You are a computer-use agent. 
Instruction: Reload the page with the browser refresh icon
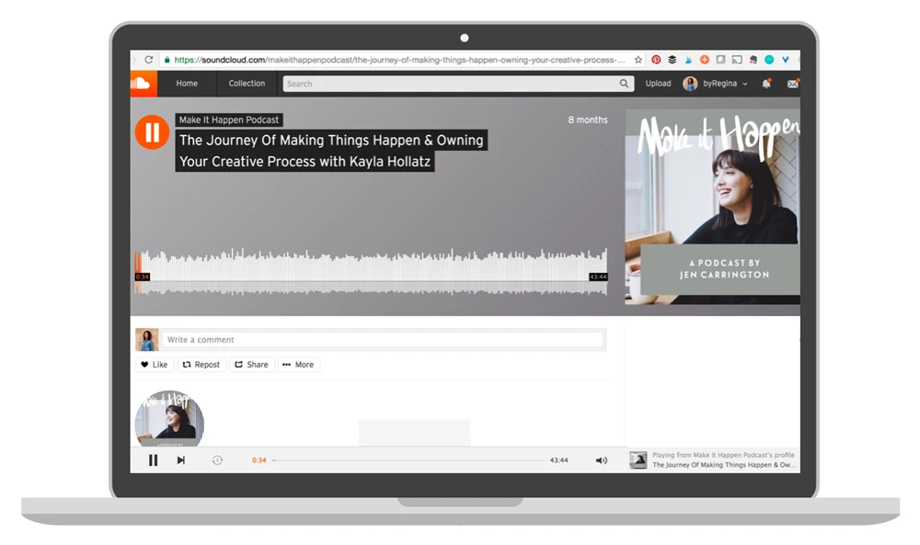tap(149, 60)
